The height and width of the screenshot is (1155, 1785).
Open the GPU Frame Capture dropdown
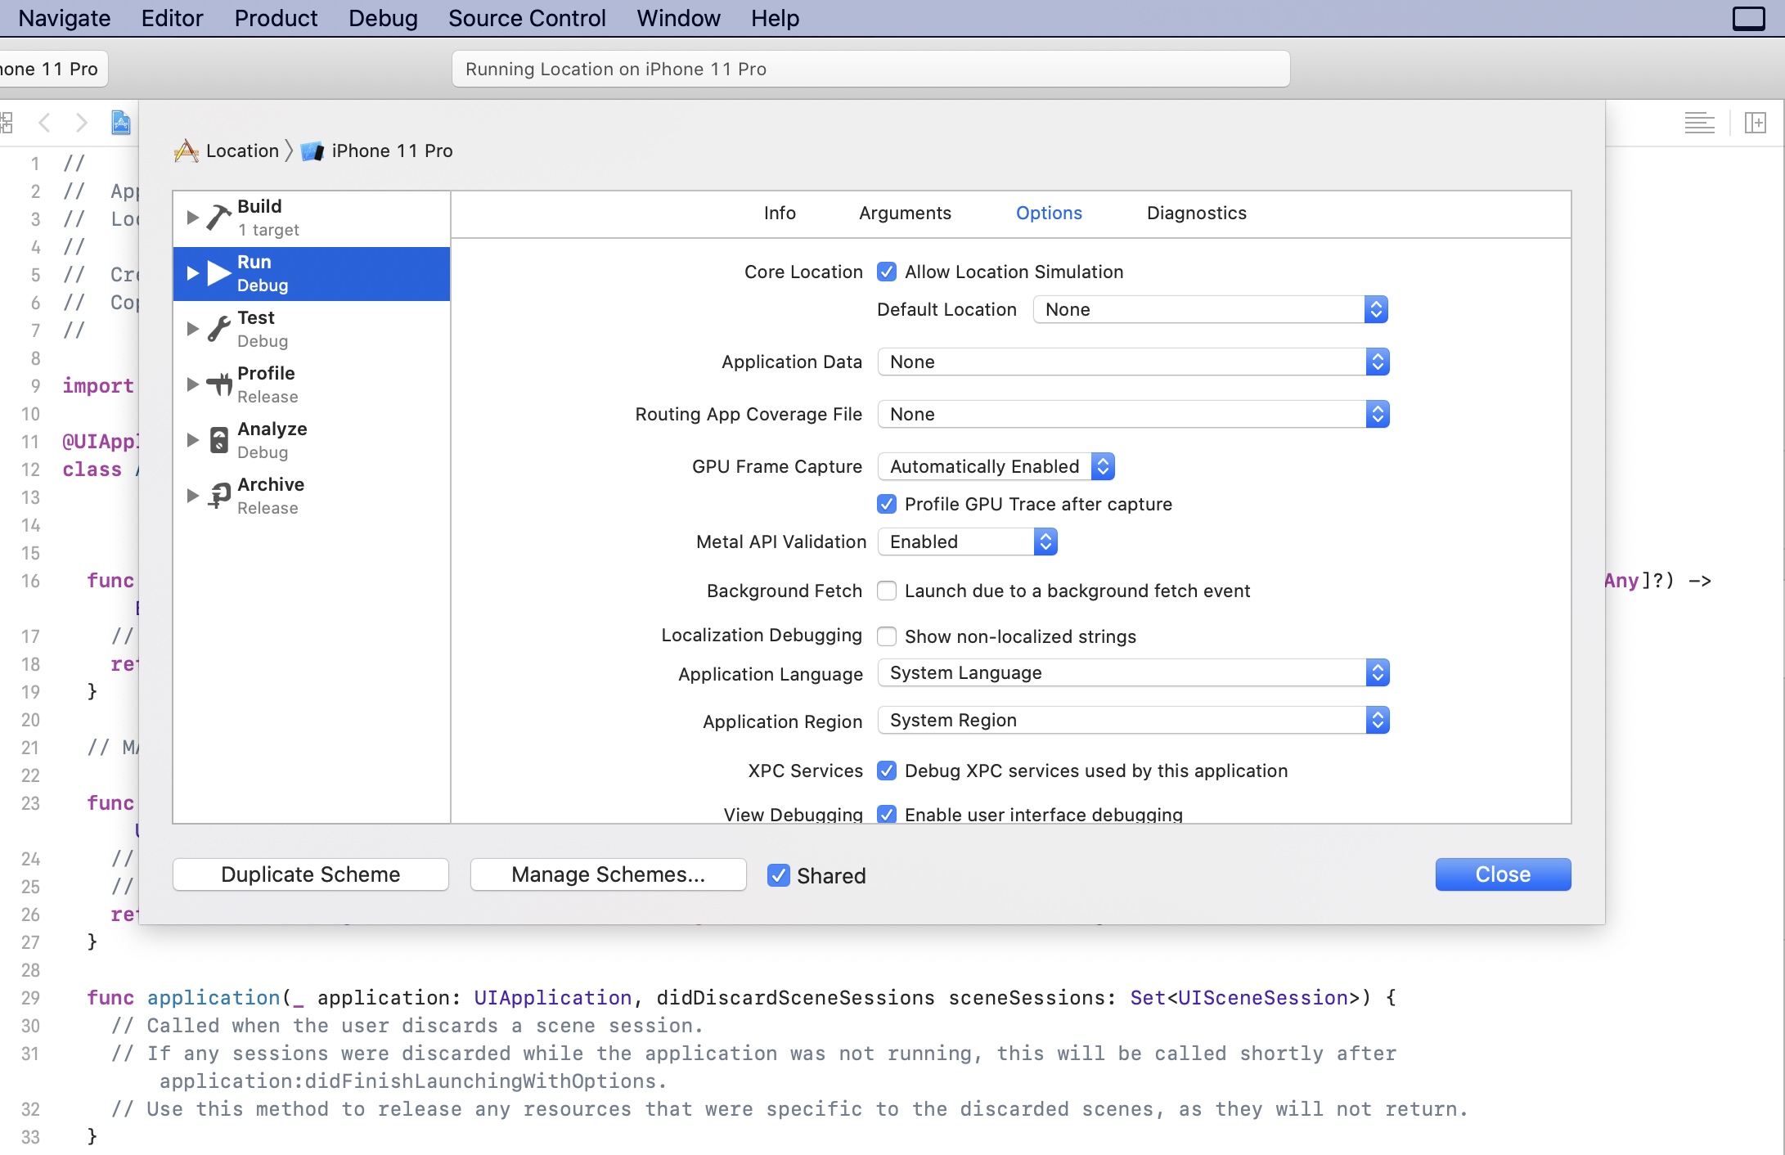[996, 466]
